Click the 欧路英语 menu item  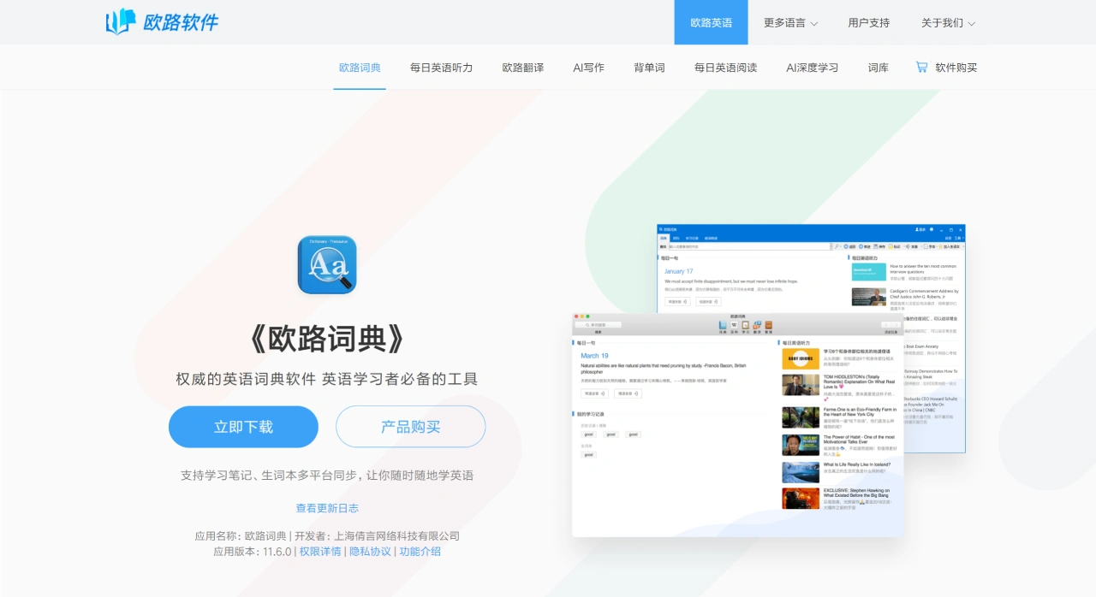(710, 23)
